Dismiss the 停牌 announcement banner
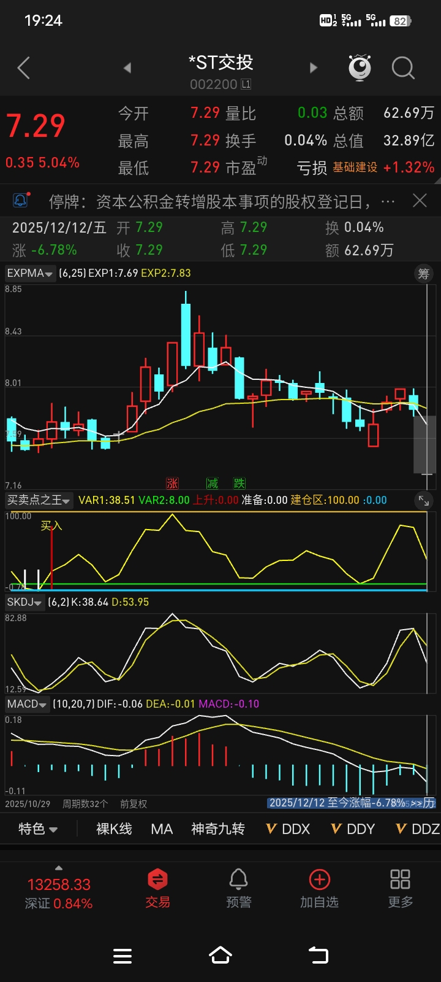This screenshot has width=441, height=982. click(x=420, y=201)
